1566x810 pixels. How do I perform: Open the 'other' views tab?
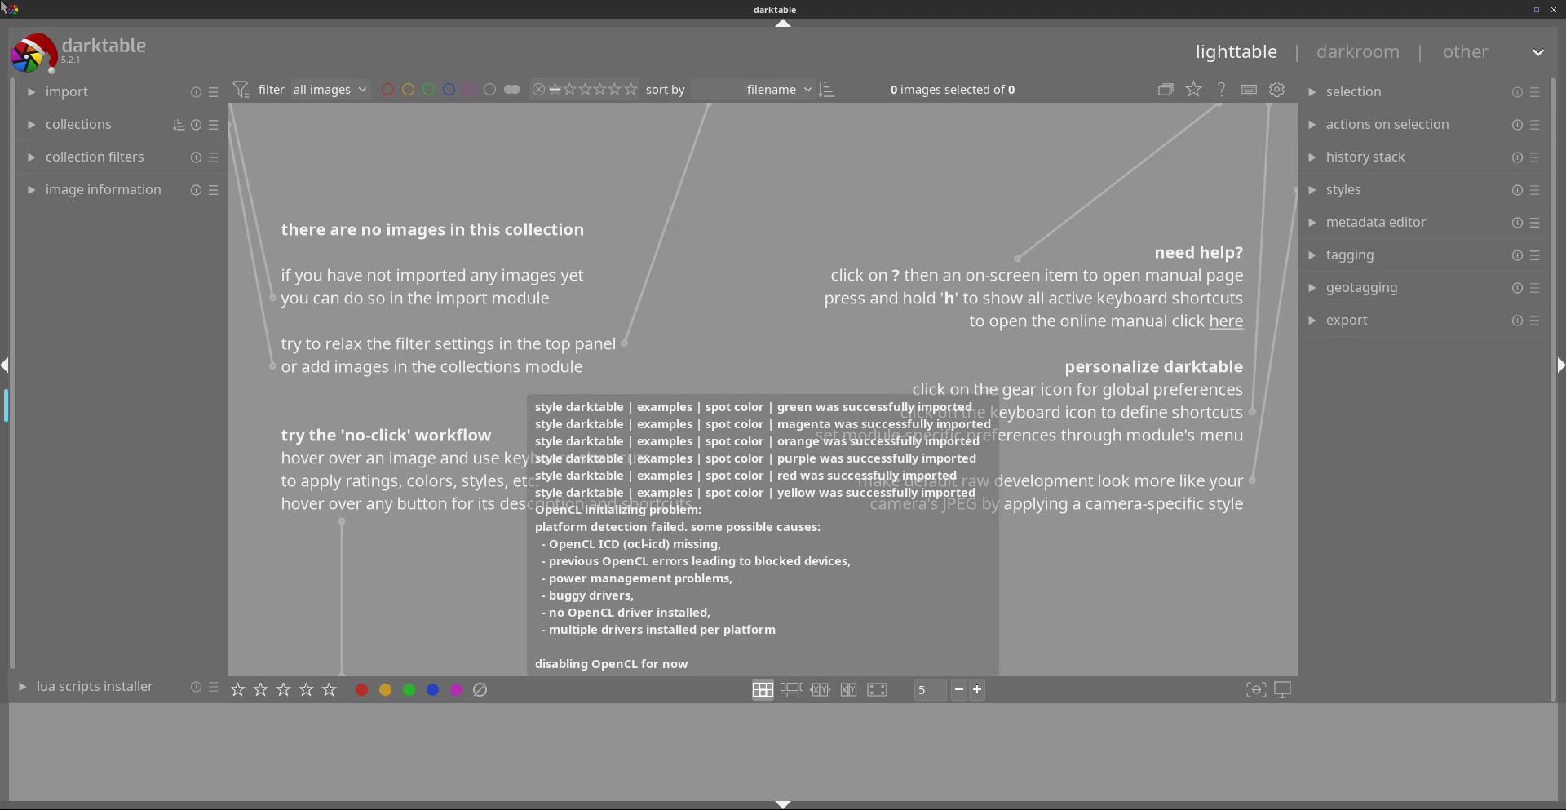coord(1465,51)
